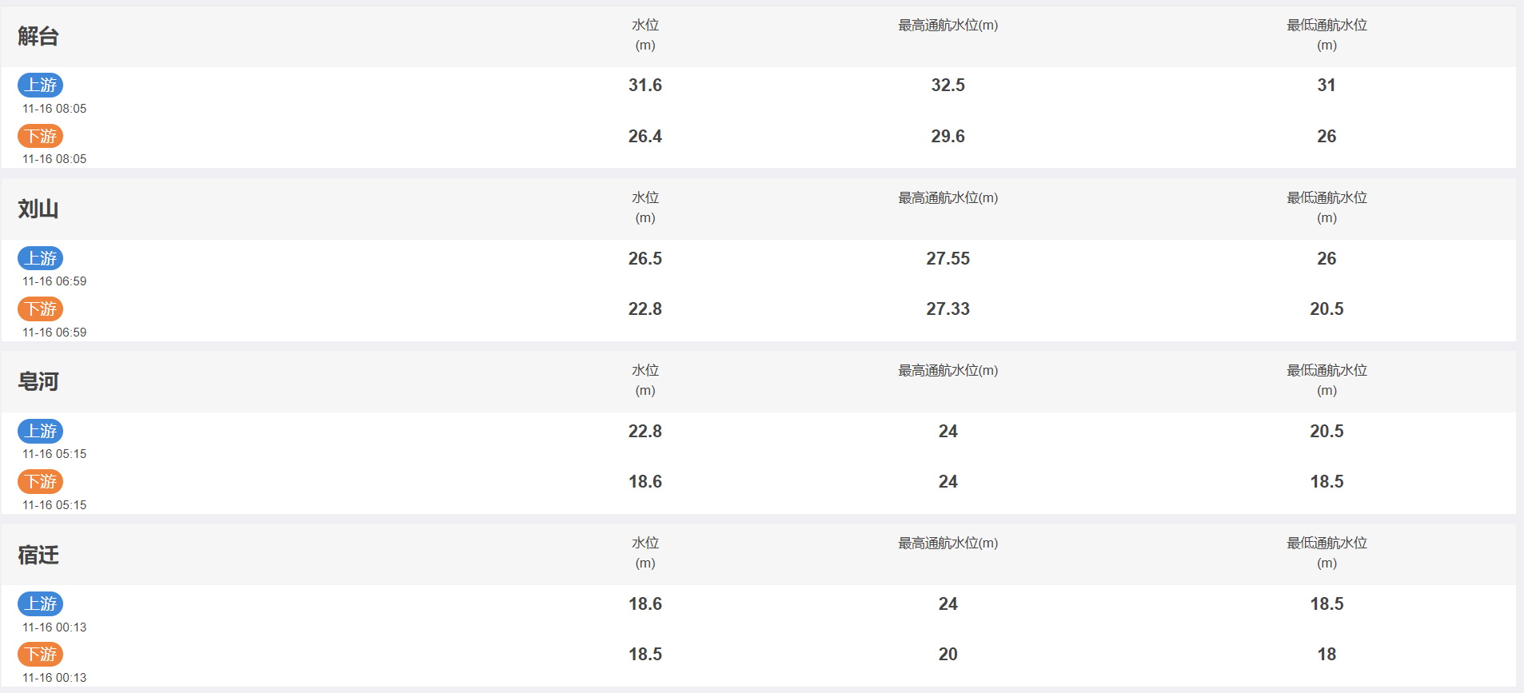Screen dimensions: 1524x693
Task: Open the 宿迁 station header
Action: [x=38, y=555]
